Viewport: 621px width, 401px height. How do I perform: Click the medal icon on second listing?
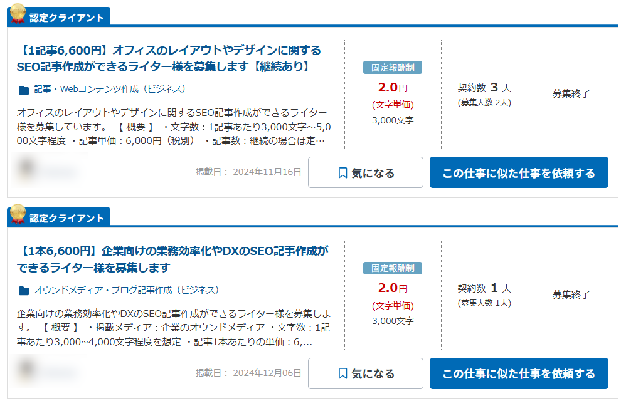(x=18, y=214)
